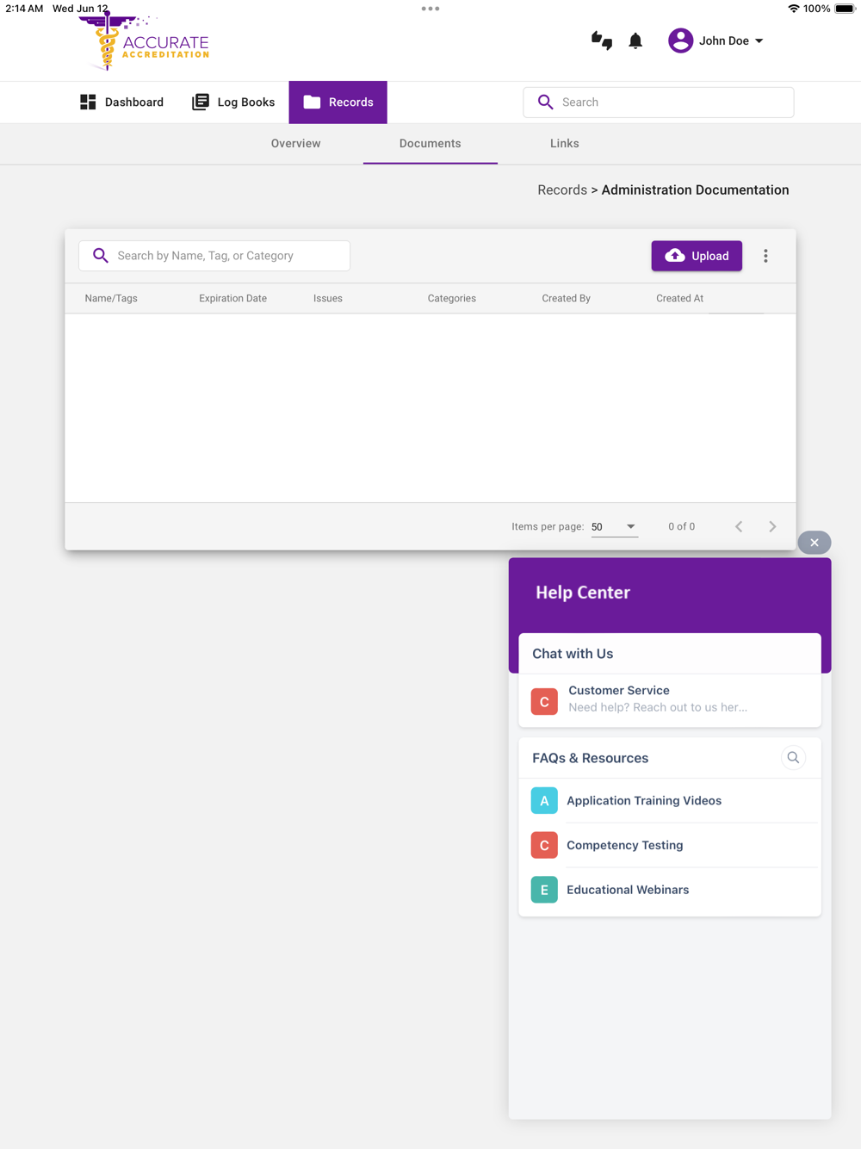Open Application Training Videos

coord(670,801)
